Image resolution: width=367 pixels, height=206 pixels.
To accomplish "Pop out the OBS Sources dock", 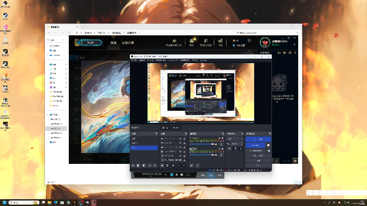I will tap(186, 134).
